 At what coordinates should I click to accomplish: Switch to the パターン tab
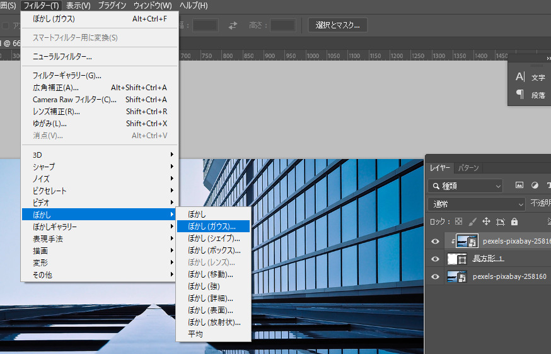point(468,168)
